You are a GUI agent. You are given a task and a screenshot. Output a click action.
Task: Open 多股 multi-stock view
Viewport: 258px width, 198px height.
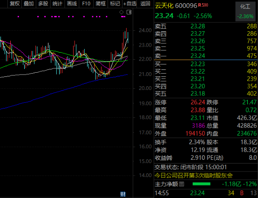pyautogui.click(x=43, y=4)
